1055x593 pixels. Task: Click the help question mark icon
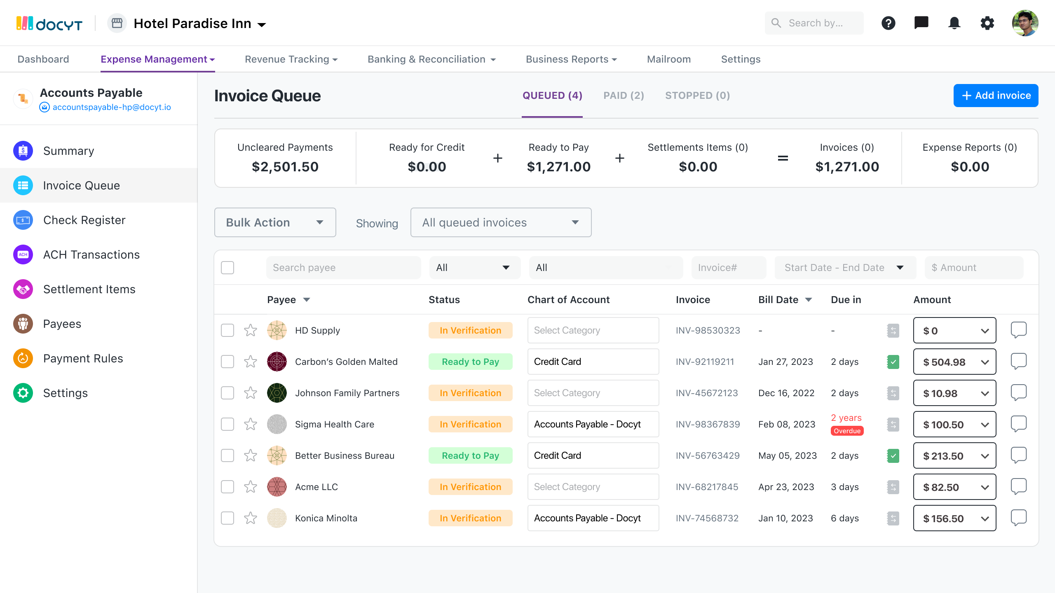pos(889,23)
